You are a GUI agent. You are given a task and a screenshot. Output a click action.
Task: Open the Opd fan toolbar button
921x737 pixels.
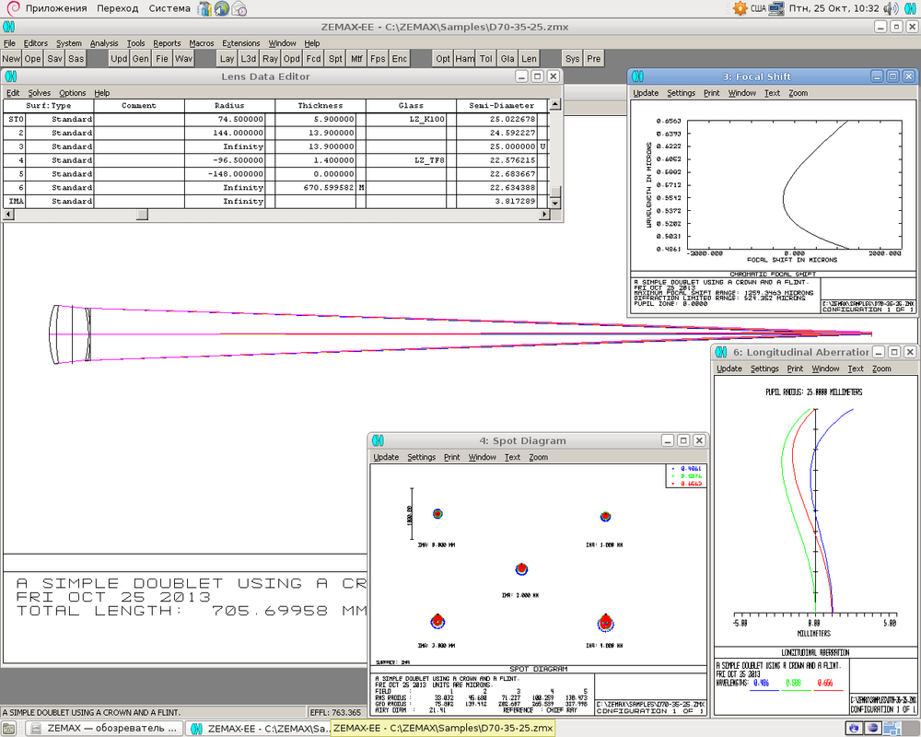pyautogui.click(x=292, y=58)
